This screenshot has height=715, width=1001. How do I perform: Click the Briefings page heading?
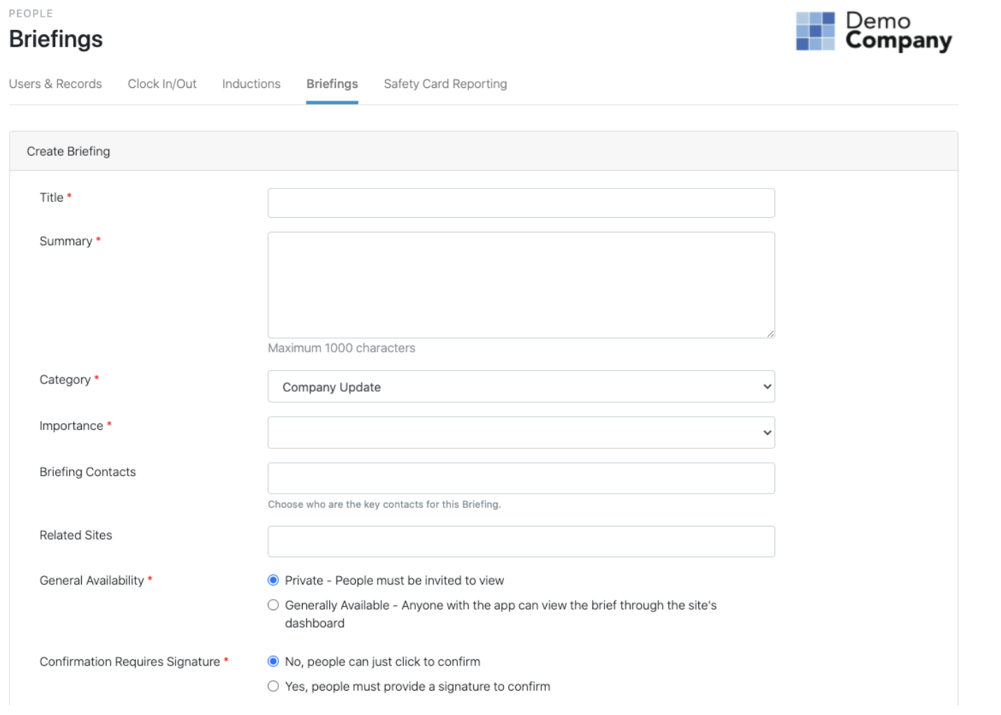tap(55, 39)
